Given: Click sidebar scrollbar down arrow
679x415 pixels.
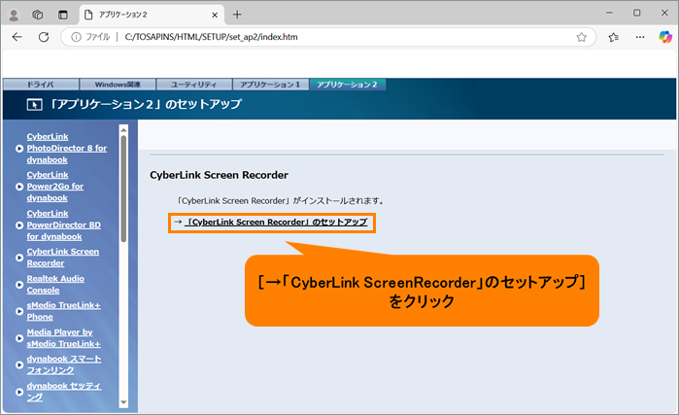Looking at the screenshot, I should pyautogui.click(x=123, y=402).
